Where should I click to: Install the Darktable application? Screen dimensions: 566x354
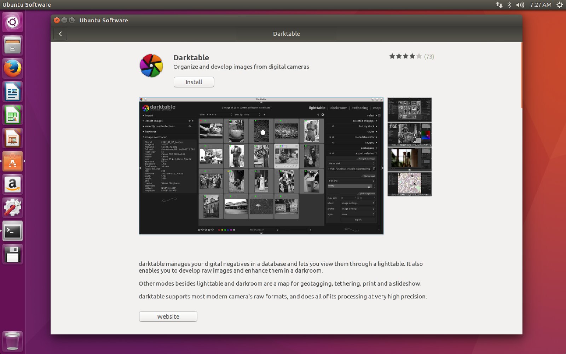click(194, 82)
